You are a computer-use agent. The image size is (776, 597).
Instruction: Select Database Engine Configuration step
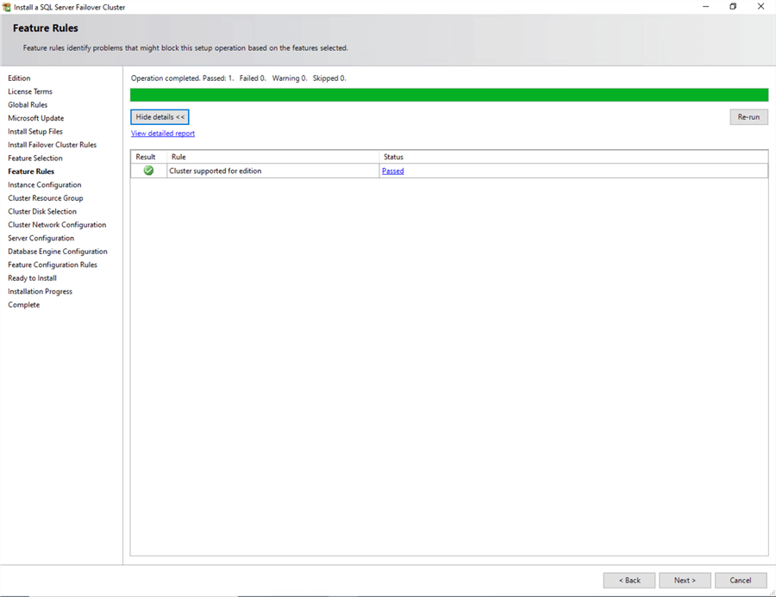click(x=58, y=252)
